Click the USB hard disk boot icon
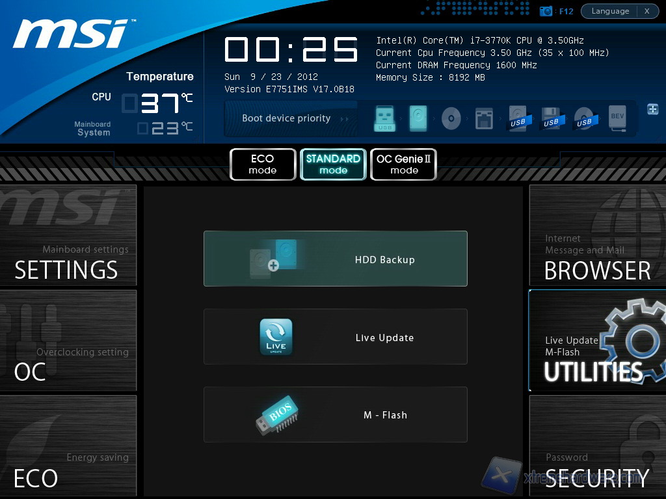This screenshot has height=499, width=666. tap(518, 119)
